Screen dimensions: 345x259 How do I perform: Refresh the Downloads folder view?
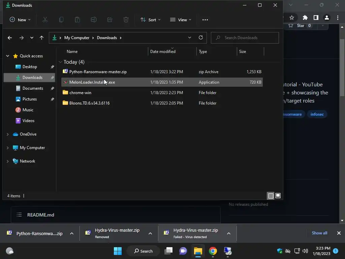click(x=201, y=38)
